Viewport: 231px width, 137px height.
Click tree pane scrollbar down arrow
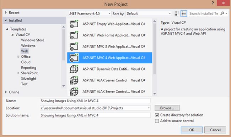click(64, 86)
